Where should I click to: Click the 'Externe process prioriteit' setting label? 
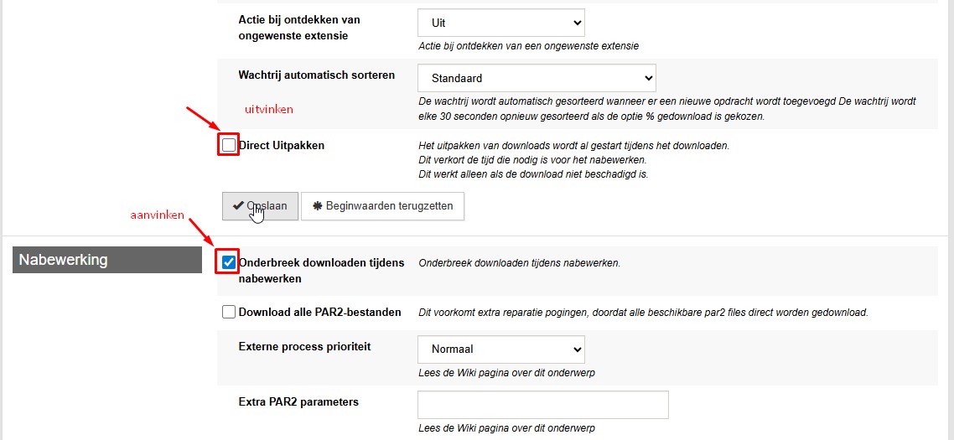(x=305, y=347)
